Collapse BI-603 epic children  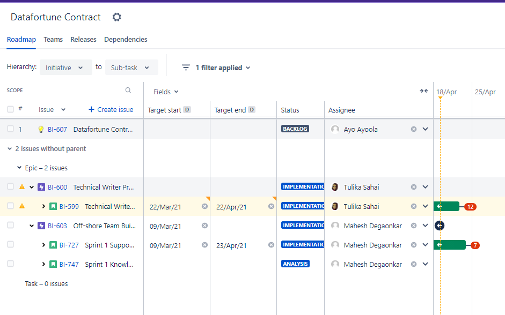pyautogui.click(x=32, y=226)
